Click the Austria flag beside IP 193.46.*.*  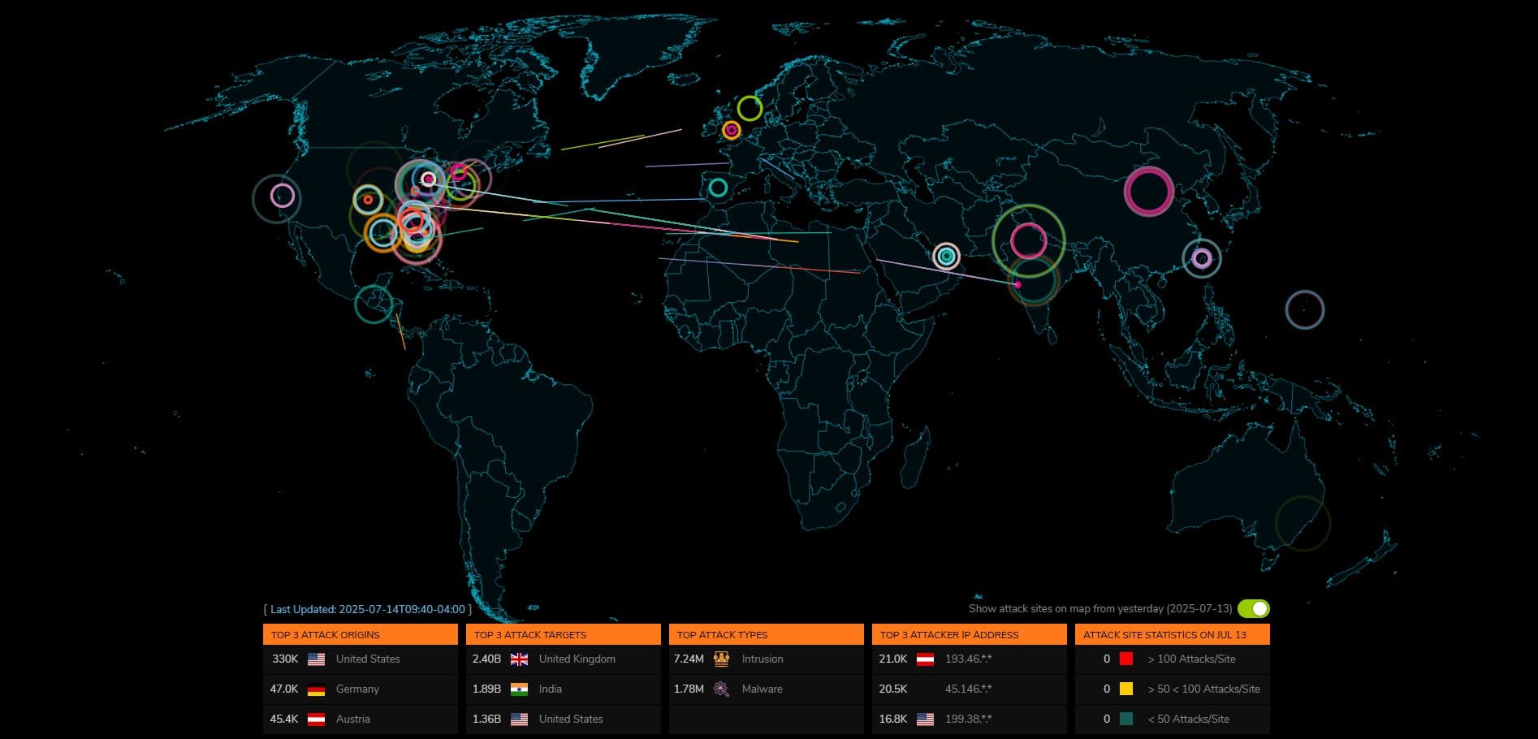tap(925, 659)
